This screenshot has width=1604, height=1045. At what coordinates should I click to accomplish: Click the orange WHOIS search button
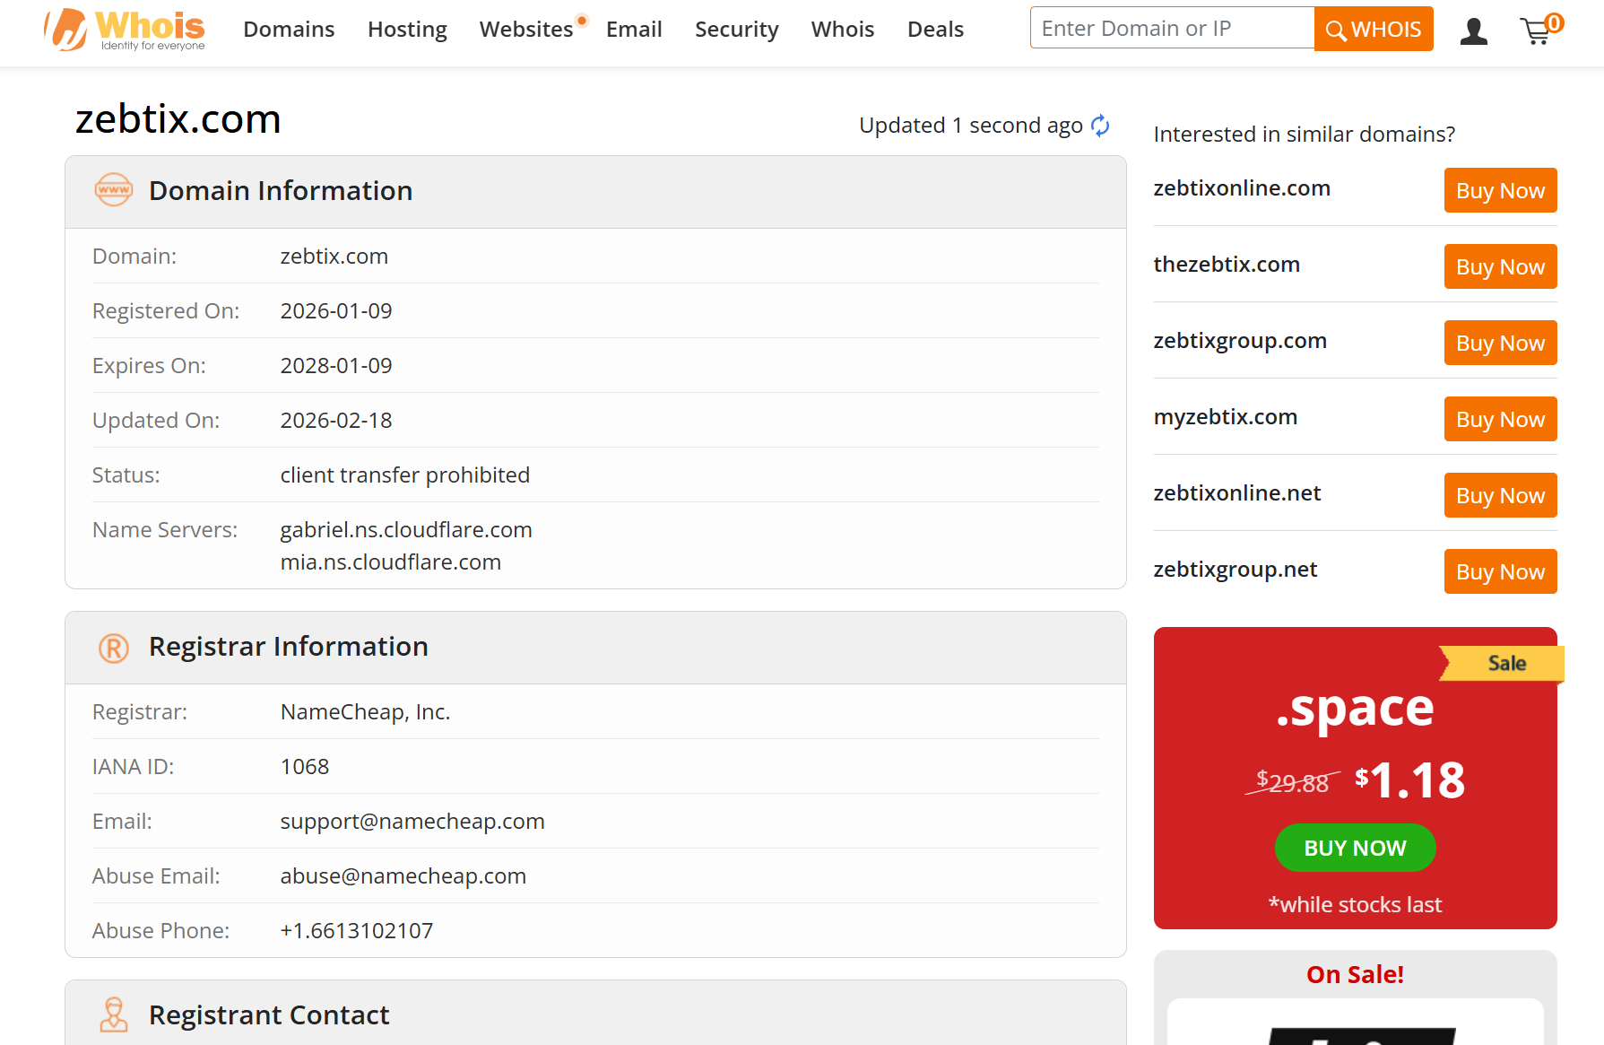(x=1374, y=29)
